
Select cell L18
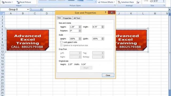point(143,71)
